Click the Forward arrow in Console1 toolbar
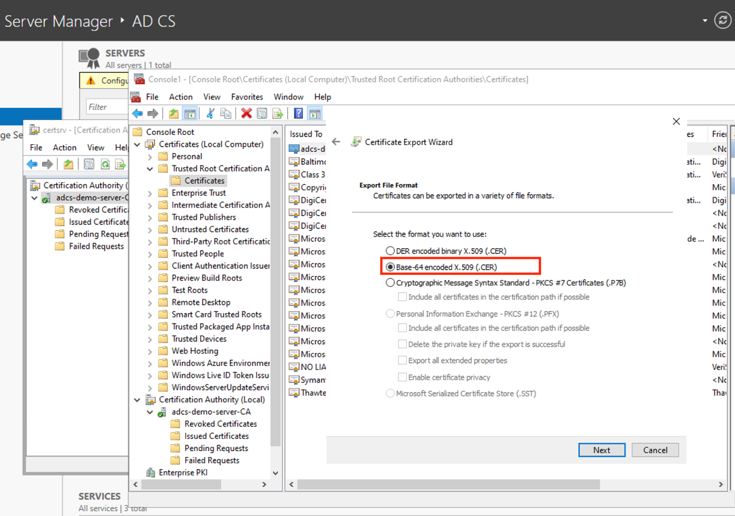The width and height of the screenshot is (735, 516). (x=153, y=113)
